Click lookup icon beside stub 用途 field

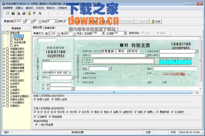[73, 89]
